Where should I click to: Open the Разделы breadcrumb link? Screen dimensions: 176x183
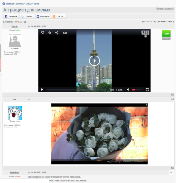click(20, 4)
